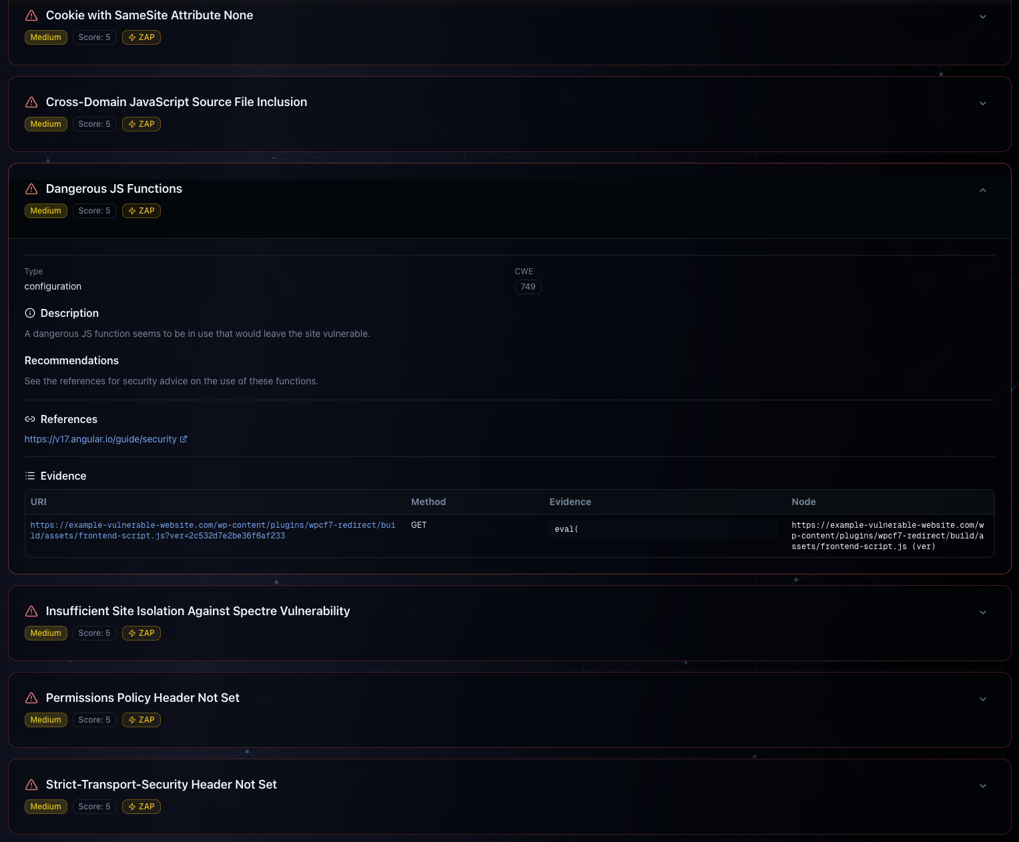The width and height of the screenshot is (1019, 842).
Task: Click the dangerous JS function description text
Action: point(197,334)
